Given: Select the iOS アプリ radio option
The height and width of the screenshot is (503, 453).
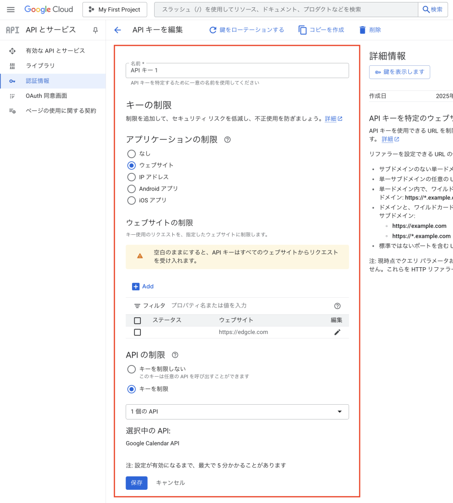Looking at the screenshot, I should 132,200.
